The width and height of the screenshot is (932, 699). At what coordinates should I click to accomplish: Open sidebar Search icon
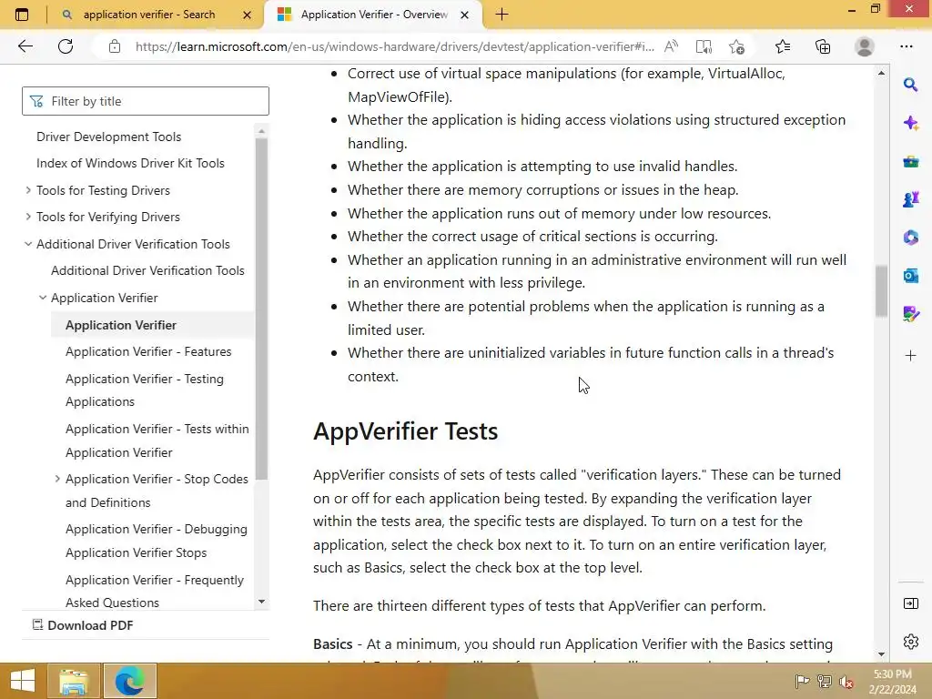click(910, 85)
